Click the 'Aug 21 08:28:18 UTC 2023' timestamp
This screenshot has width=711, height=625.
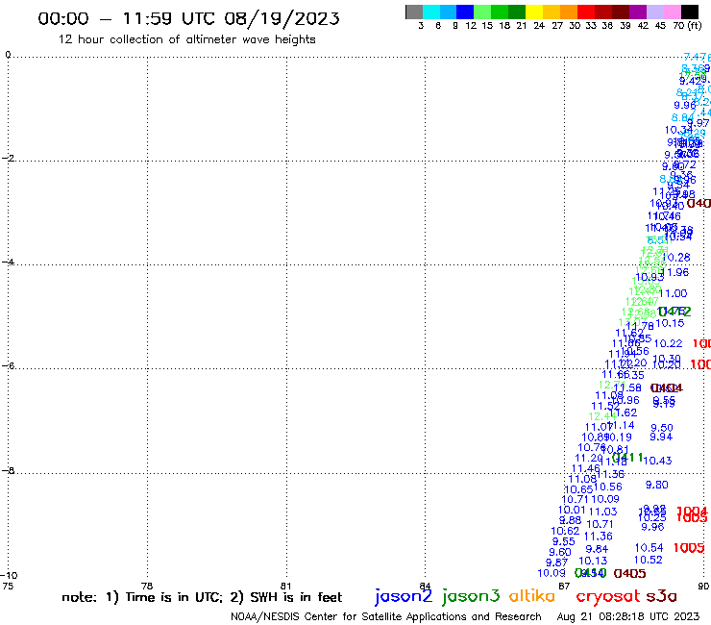click(628, 616)
